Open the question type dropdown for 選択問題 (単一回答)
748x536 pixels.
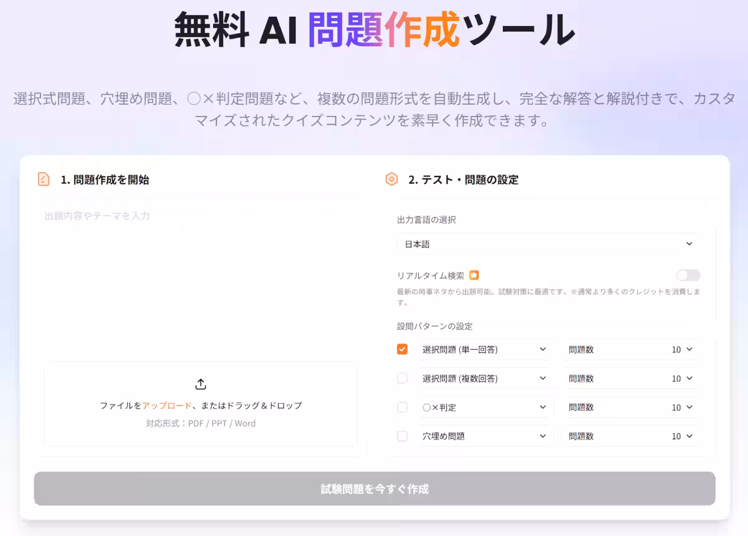(x=542, y=349)
